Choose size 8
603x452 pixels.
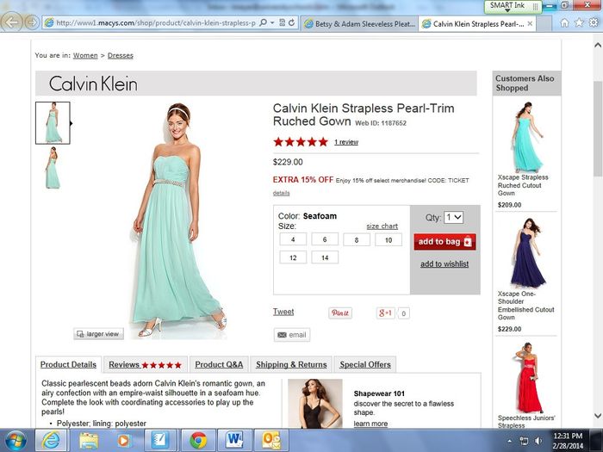357,239
